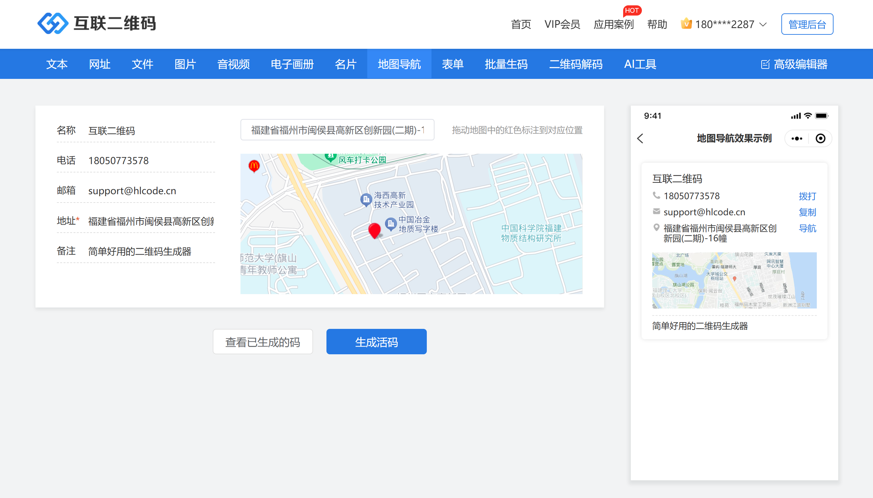Click the small map thumbnail in preview
Image resolution: width=873 pixels, height=498 pixels.
[734, 280]
